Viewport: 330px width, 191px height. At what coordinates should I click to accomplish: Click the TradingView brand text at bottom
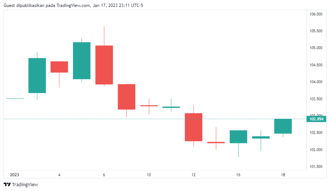25,184
